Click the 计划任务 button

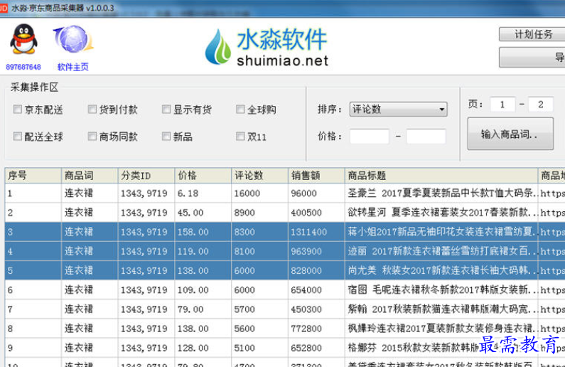point(532,35)
